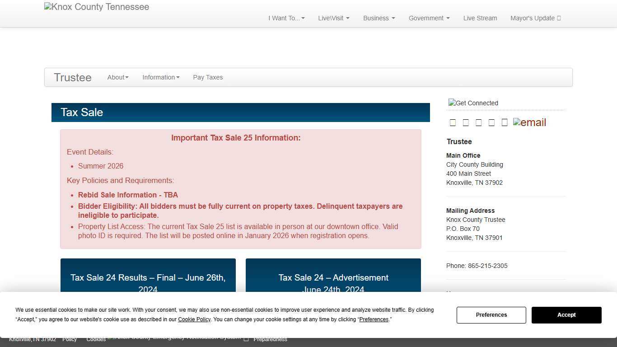This screenshot has width=617, height=347.
Task: Select the second social media icon
Action: 466,122
